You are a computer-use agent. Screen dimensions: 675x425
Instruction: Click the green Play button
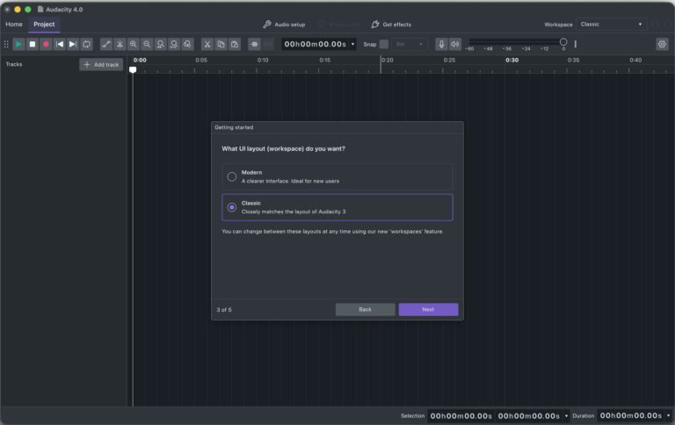pos(18,44)
